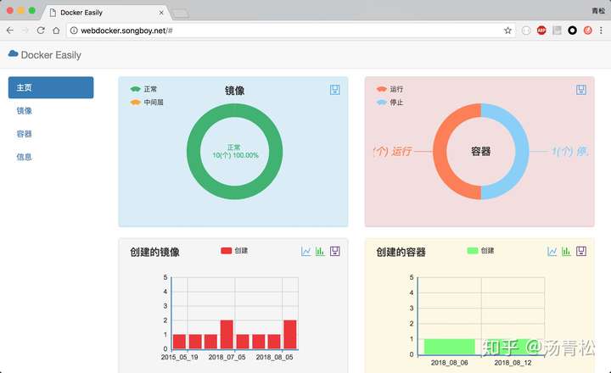
Task: Open the AdBlock Plus extension
Action: [x=541, y=31]
